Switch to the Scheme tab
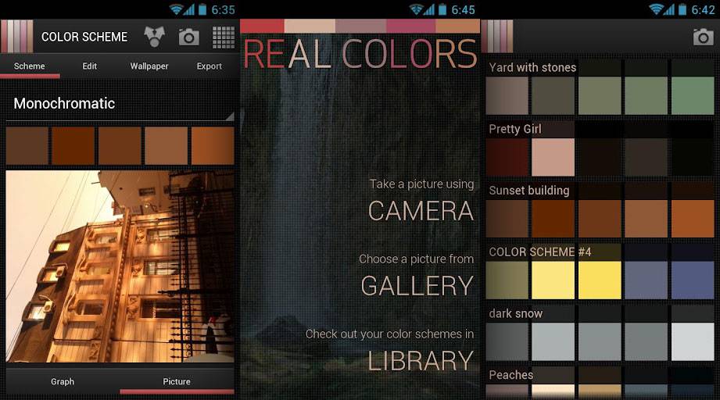The width and height of the screenshot is (720, 400). point(30,66)
